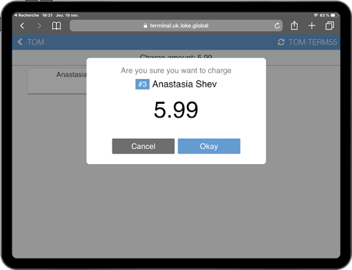Confirm the charge with Okay

pyautogui.click(x=209, y=146)
